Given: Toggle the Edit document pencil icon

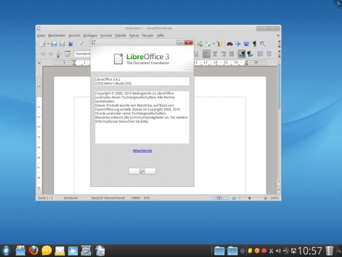Looking at the screenshot, I should 81,44.
